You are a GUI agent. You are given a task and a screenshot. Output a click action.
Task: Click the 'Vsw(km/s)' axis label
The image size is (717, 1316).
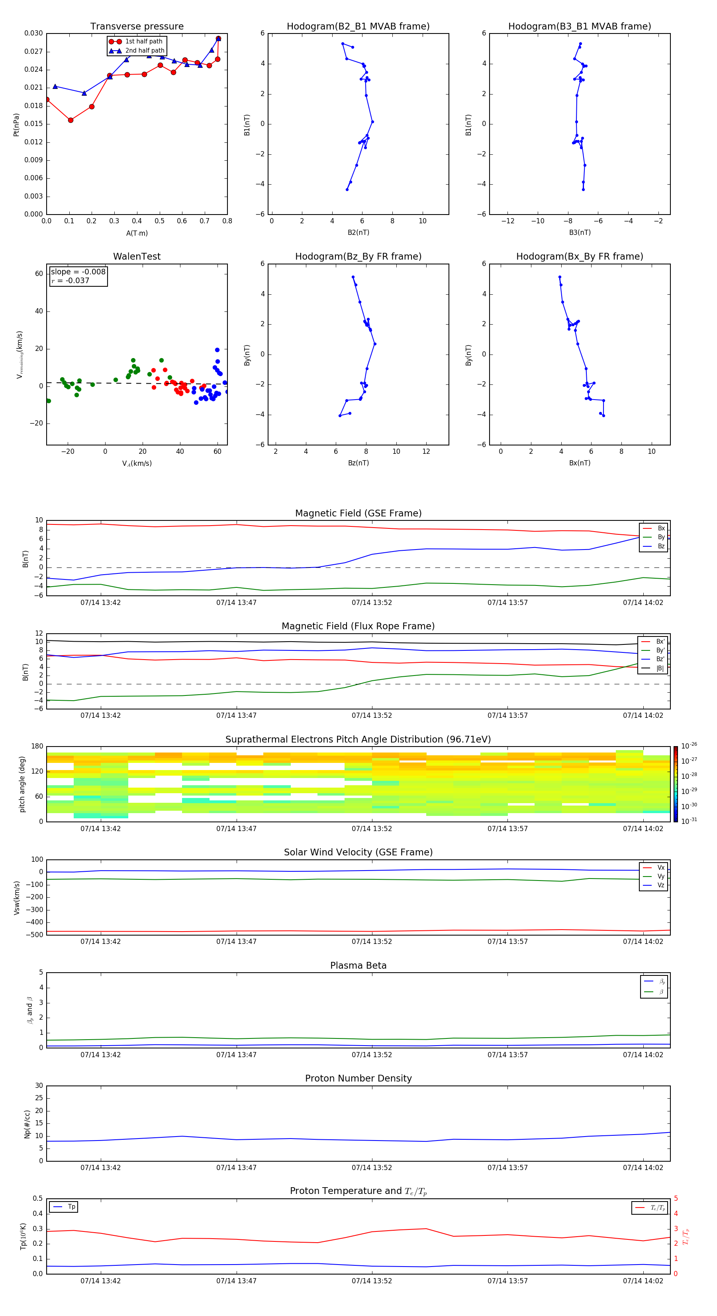pyautogui.click(x=16, y=898)
